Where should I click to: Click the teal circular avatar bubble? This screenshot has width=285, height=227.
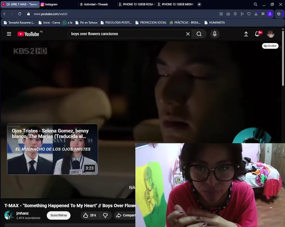tap(252, 135)
